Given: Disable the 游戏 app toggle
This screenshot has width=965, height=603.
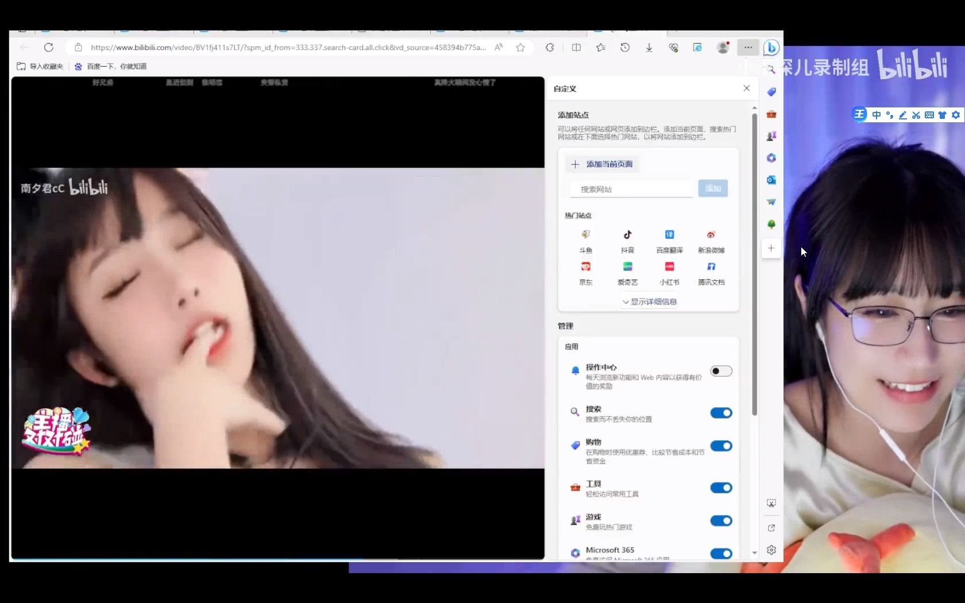Looking at the screenshot, I should click(x=721, y=521).
